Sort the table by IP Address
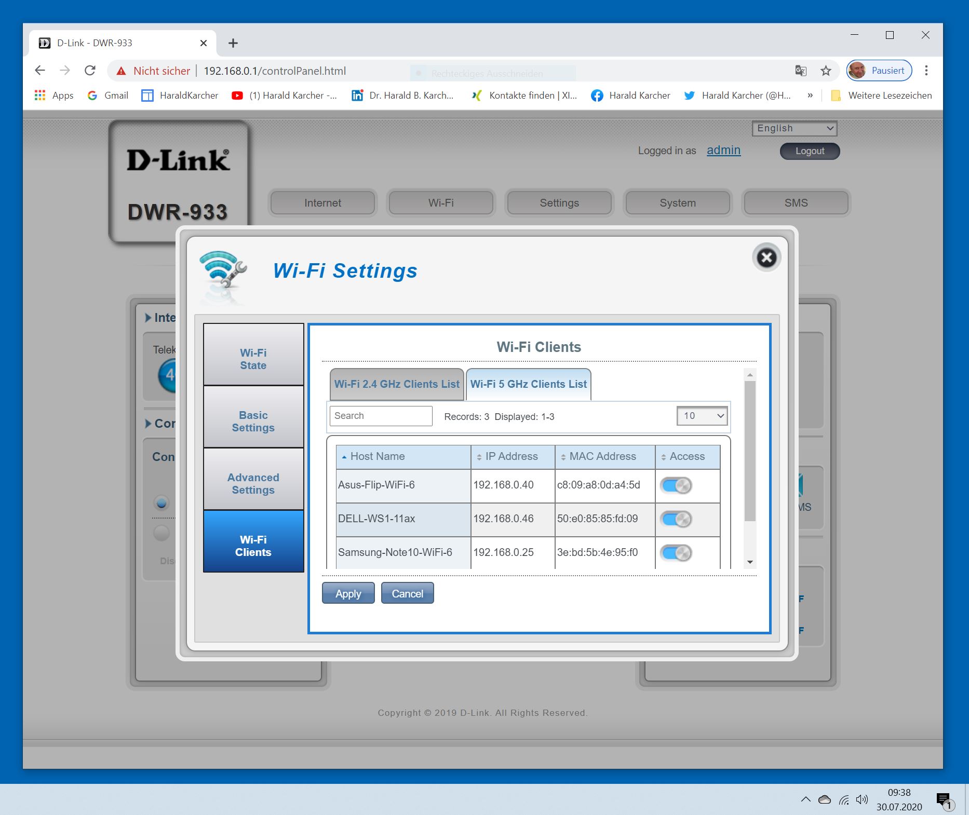The image size is (969, 815). [513, 457]
